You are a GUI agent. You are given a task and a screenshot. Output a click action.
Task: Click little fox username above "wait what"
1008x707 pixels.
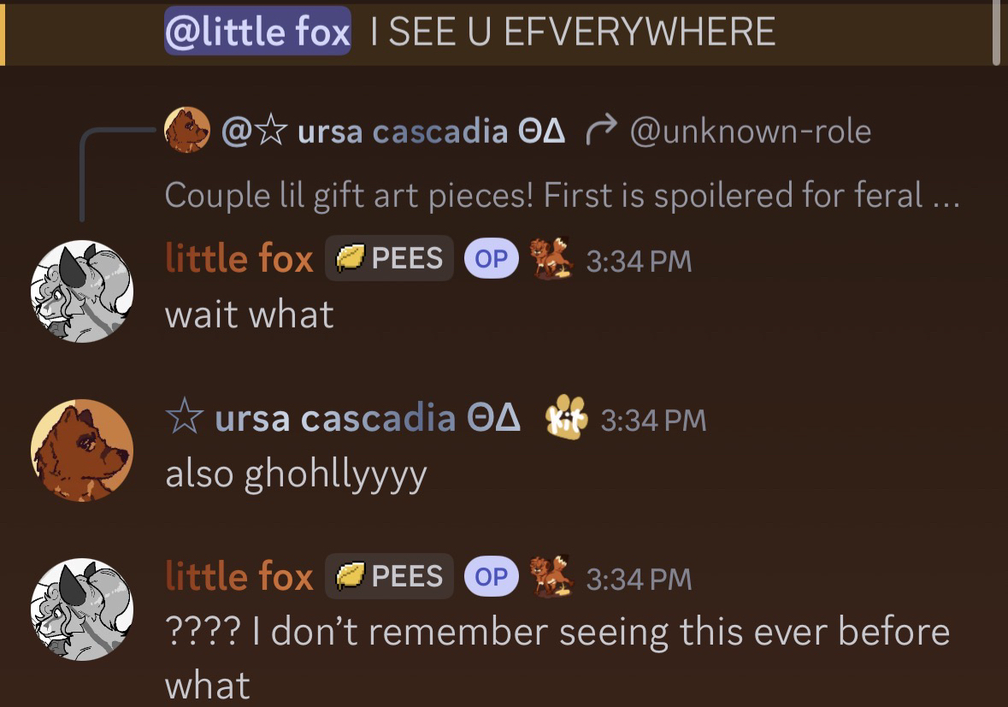[x=239, y=259]
